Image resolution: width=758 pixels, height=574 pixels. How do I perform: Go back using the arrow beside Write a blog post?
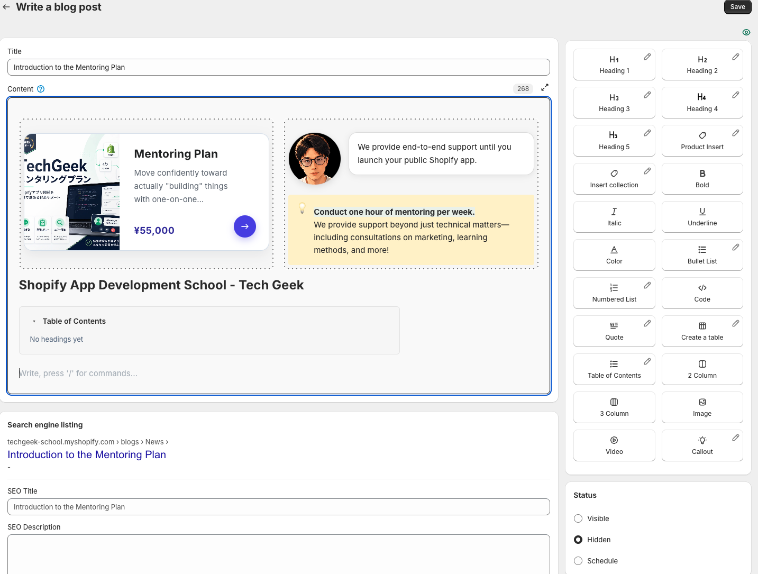coord(6,7)
